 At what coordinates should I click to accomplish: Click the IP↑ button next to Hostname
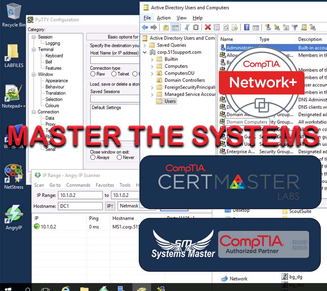(x=110, y=206)
